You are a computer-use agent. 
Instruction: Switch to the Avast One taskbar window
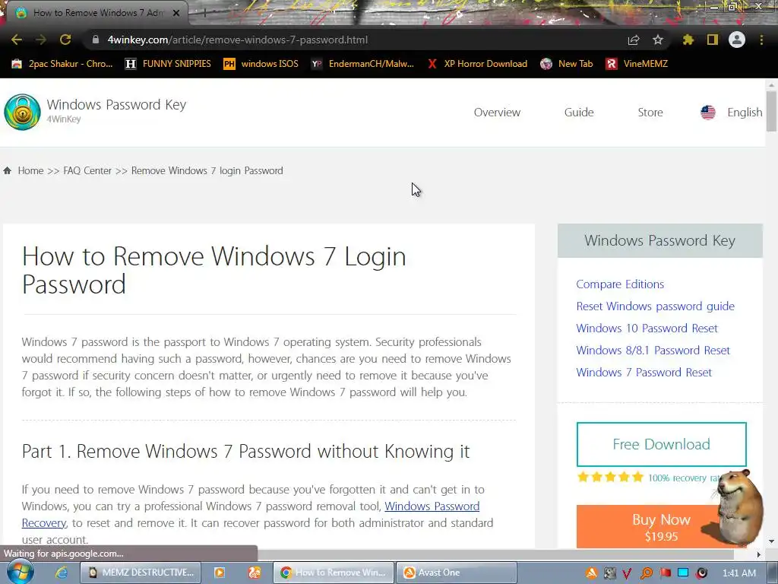click(457, 573)
